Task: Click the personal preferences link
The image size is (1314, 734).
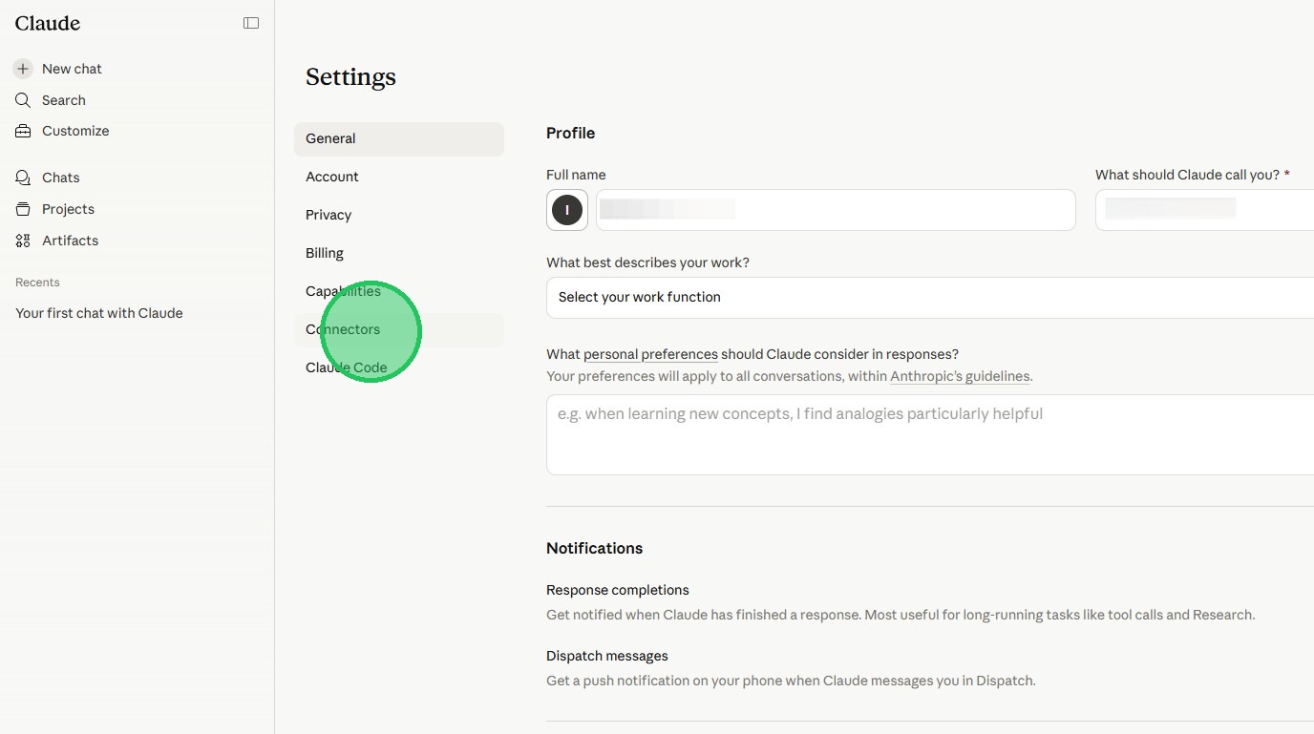Action: [650, 354]
